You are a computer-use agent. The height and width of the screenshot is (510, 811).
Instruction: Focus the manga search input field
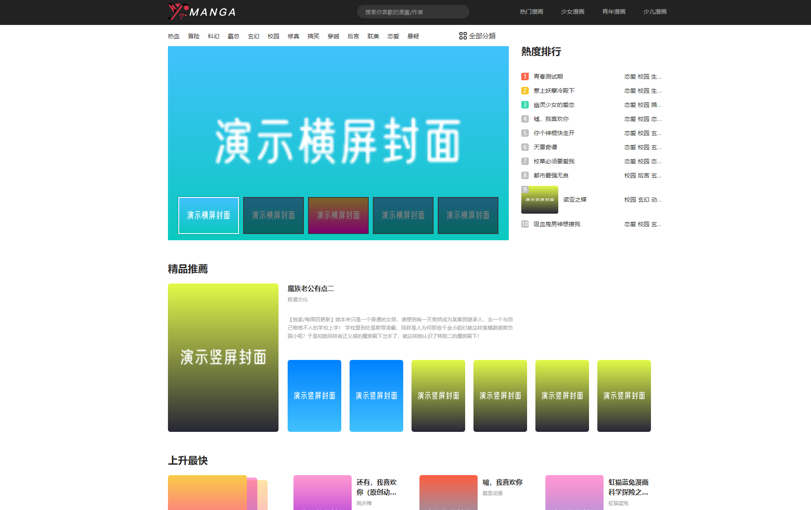413,12
